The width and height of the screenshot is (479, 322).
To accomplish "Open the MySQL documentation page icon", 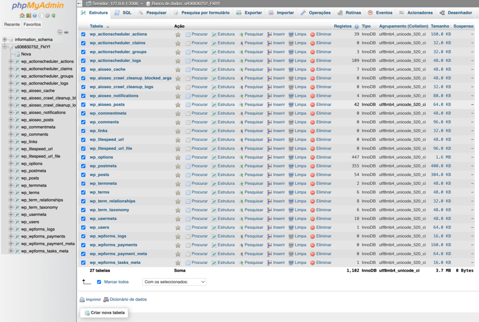I will [41, 15].
